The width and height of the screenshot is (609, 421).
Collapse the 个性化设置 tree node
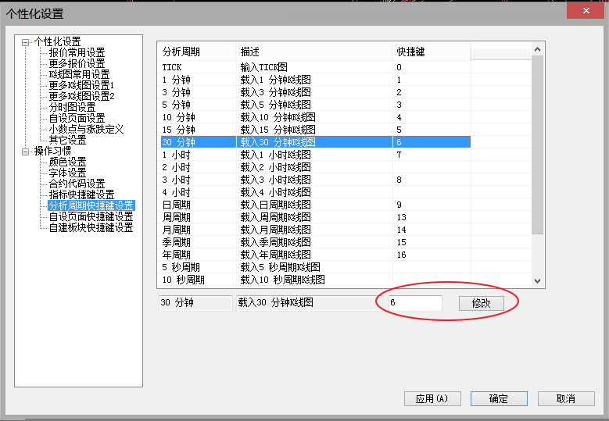pyautogui.click(x=25, y=42)
